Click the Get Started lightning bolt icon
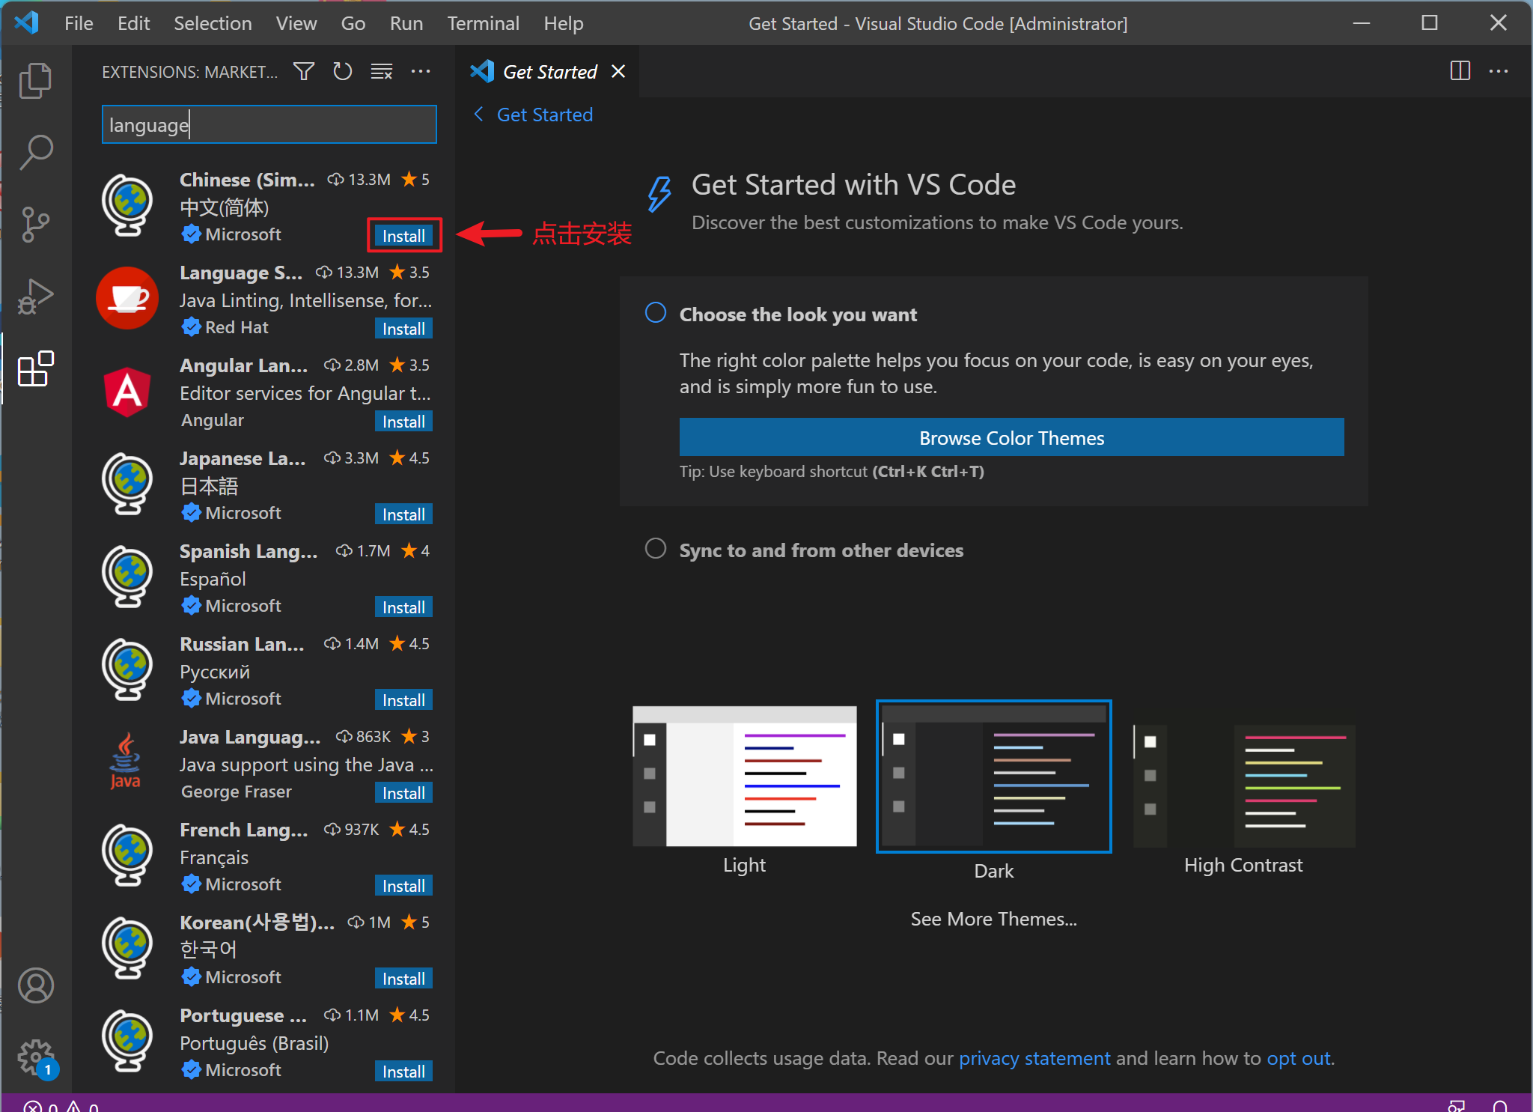 pos(659,194)
